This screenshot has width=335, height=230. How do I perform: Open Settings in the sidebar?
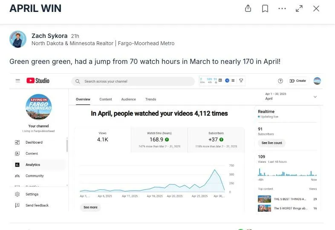tap(39, 194)
